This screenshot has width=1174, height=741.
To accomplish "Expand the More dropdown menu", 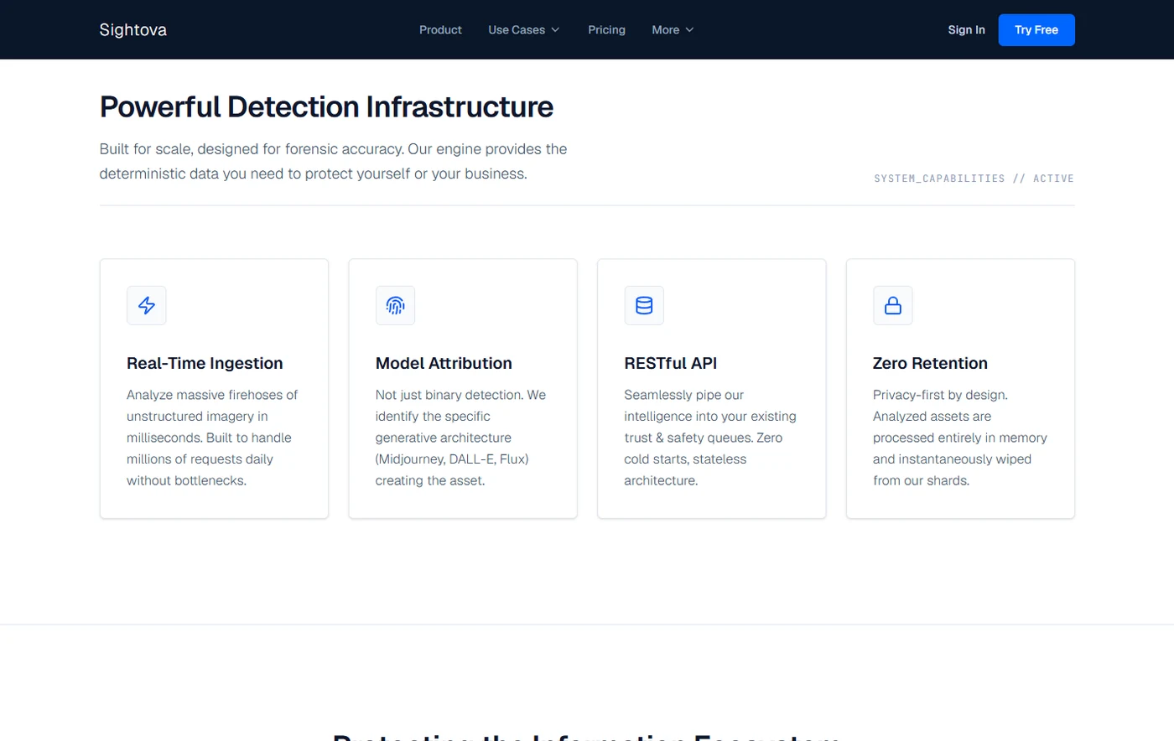I will pyautogui.click(x=673, y=30).
